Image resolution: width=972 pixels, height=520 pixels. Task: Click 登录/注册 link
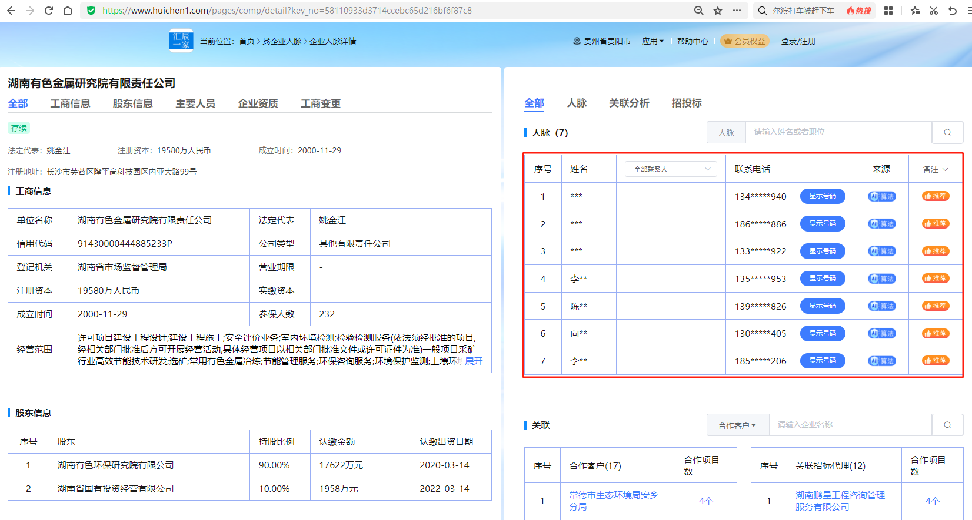tap(798, 41)
